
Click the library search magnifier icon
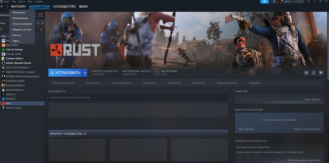coord(2,30)
